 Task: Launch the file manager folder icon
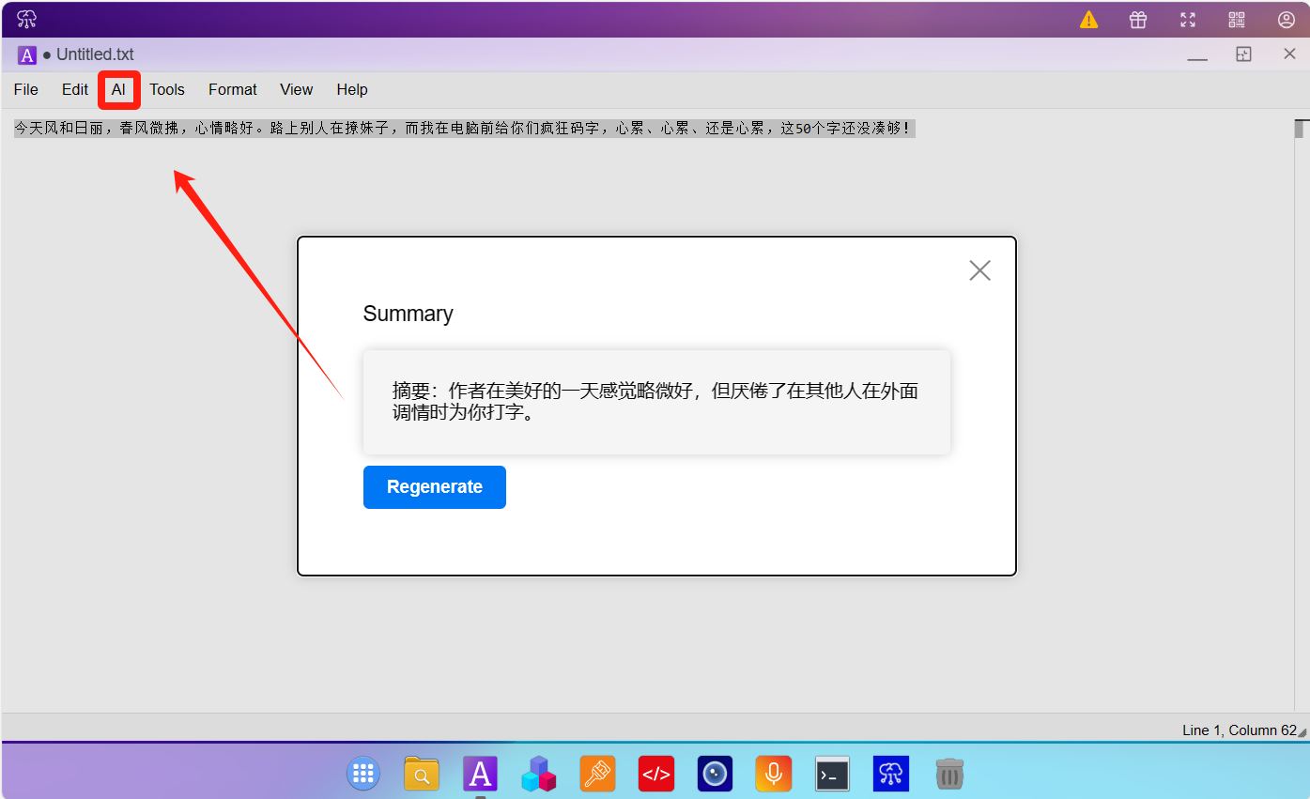point(422,774)
